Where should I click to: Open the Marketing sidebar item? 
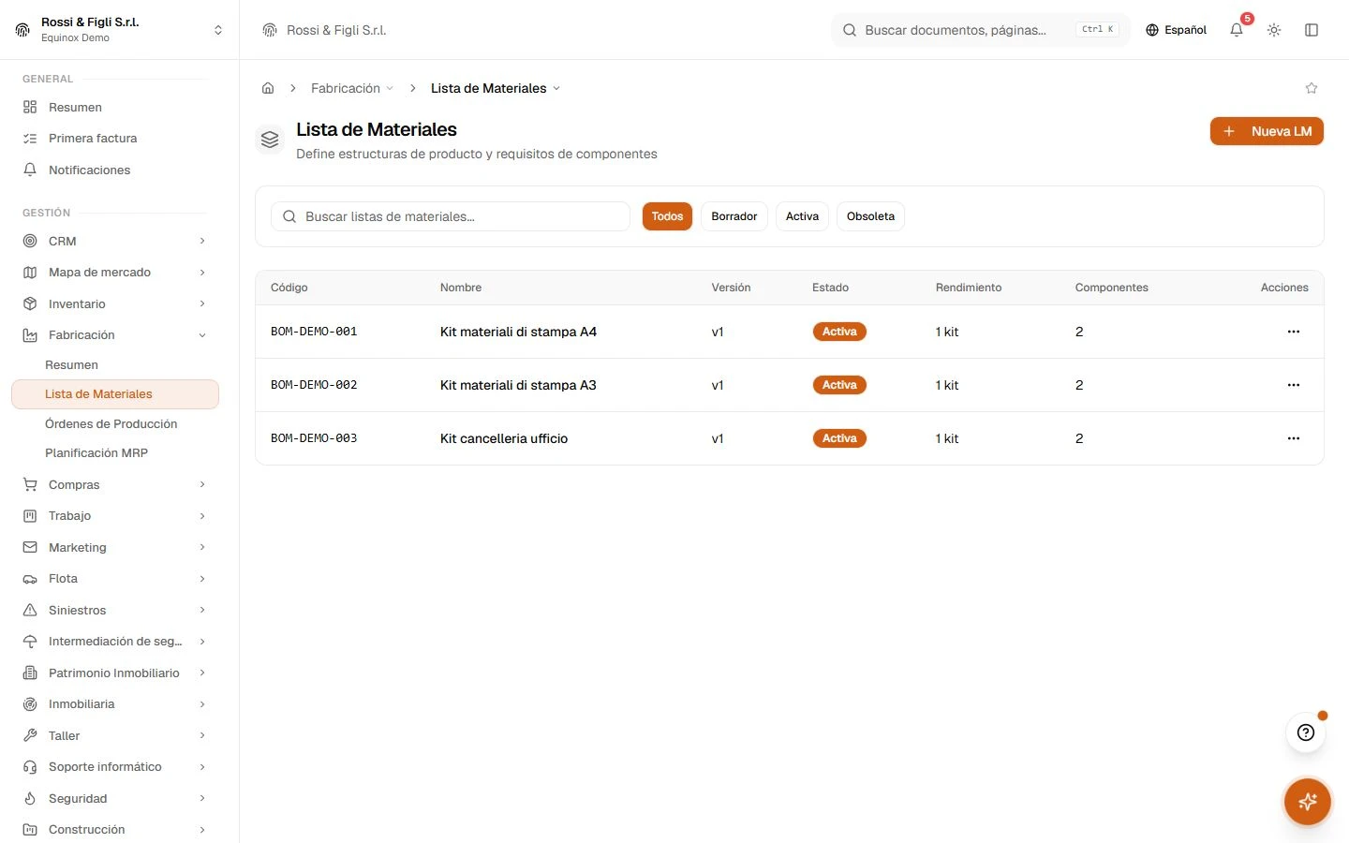(114, 547)
